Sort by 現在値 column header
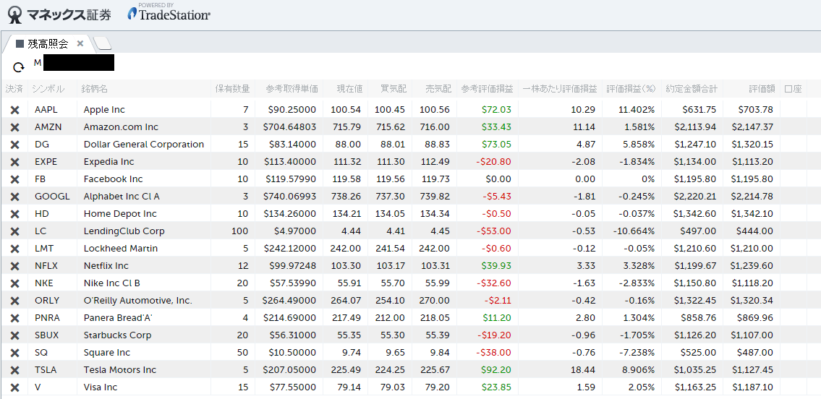 (350, 89)
